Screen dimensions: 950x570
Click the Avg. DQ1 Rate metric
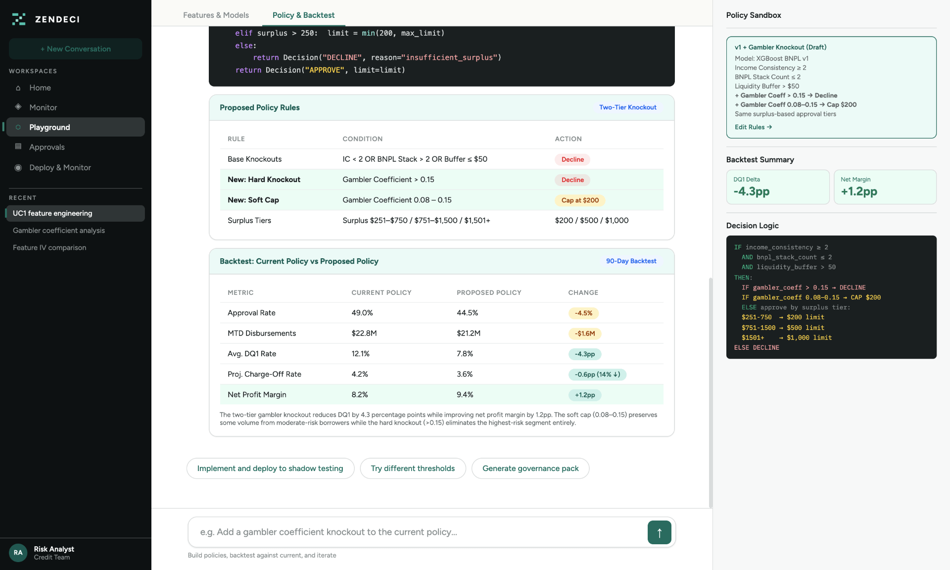click(x=252, y=354)
